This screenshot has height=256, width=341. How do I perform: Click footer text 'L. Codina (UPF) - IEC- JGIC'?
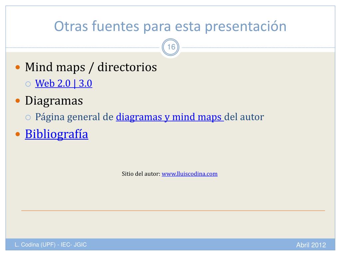pyautogui.click(x=51, y=245)
